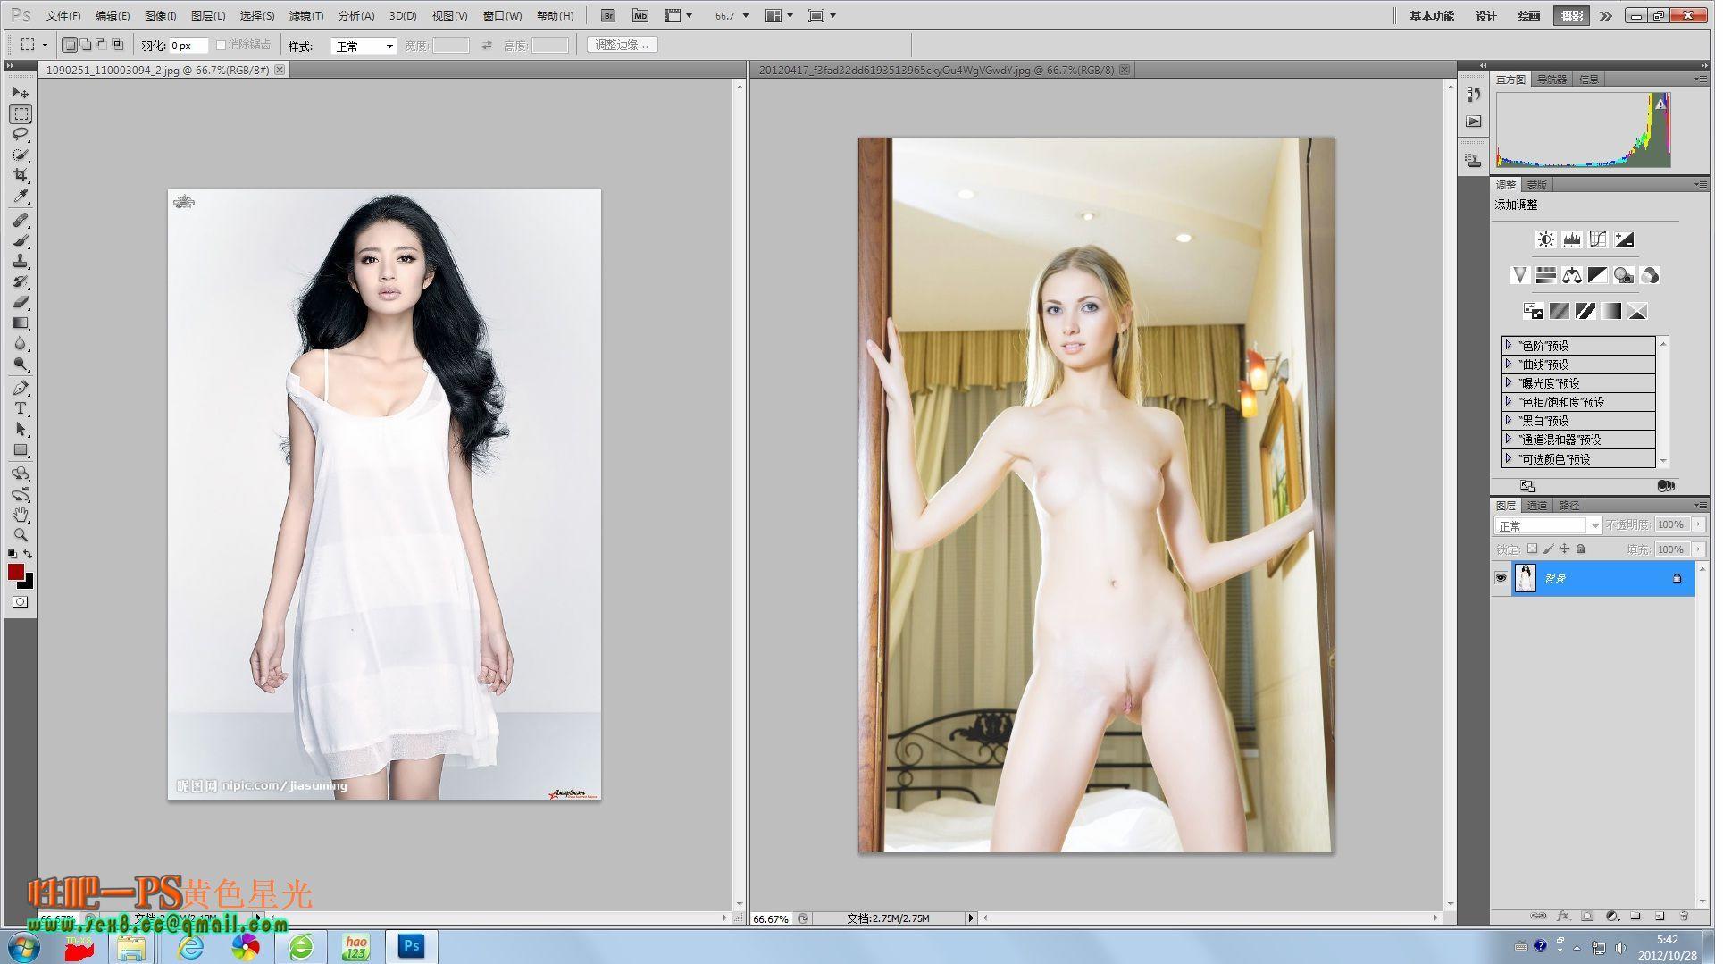1723x964 pixels.
Task: Click the dark red foreground color swatch
Action: [16, 572]
